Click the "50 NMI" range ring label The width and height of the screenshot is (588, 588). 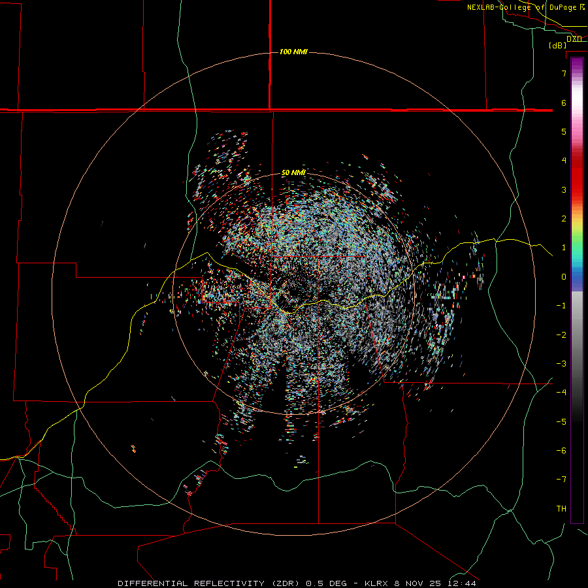(x=293, y=172)
